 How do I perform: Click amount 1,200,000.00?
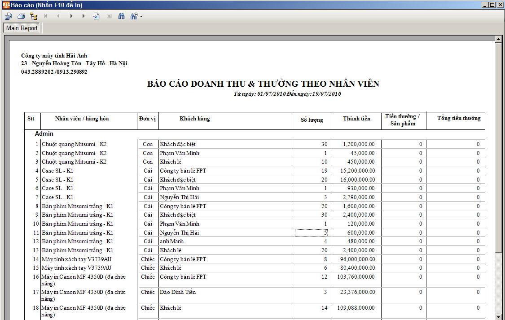coord(359,144)
